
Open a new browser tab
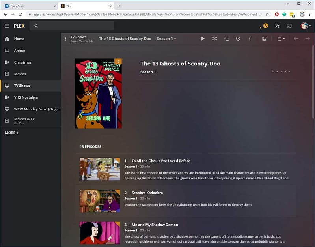[x=119, y=6]
